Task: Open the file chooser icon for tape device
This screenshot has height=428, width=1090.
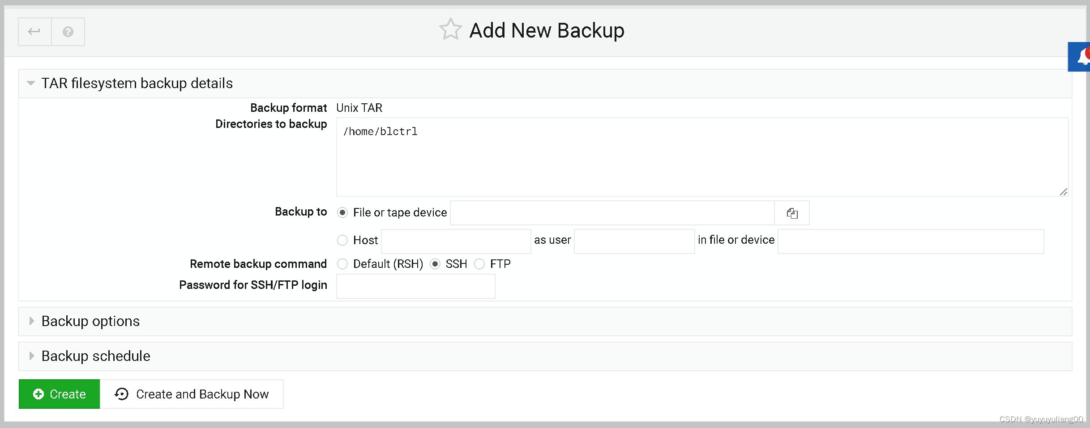Action: point(791,213)
